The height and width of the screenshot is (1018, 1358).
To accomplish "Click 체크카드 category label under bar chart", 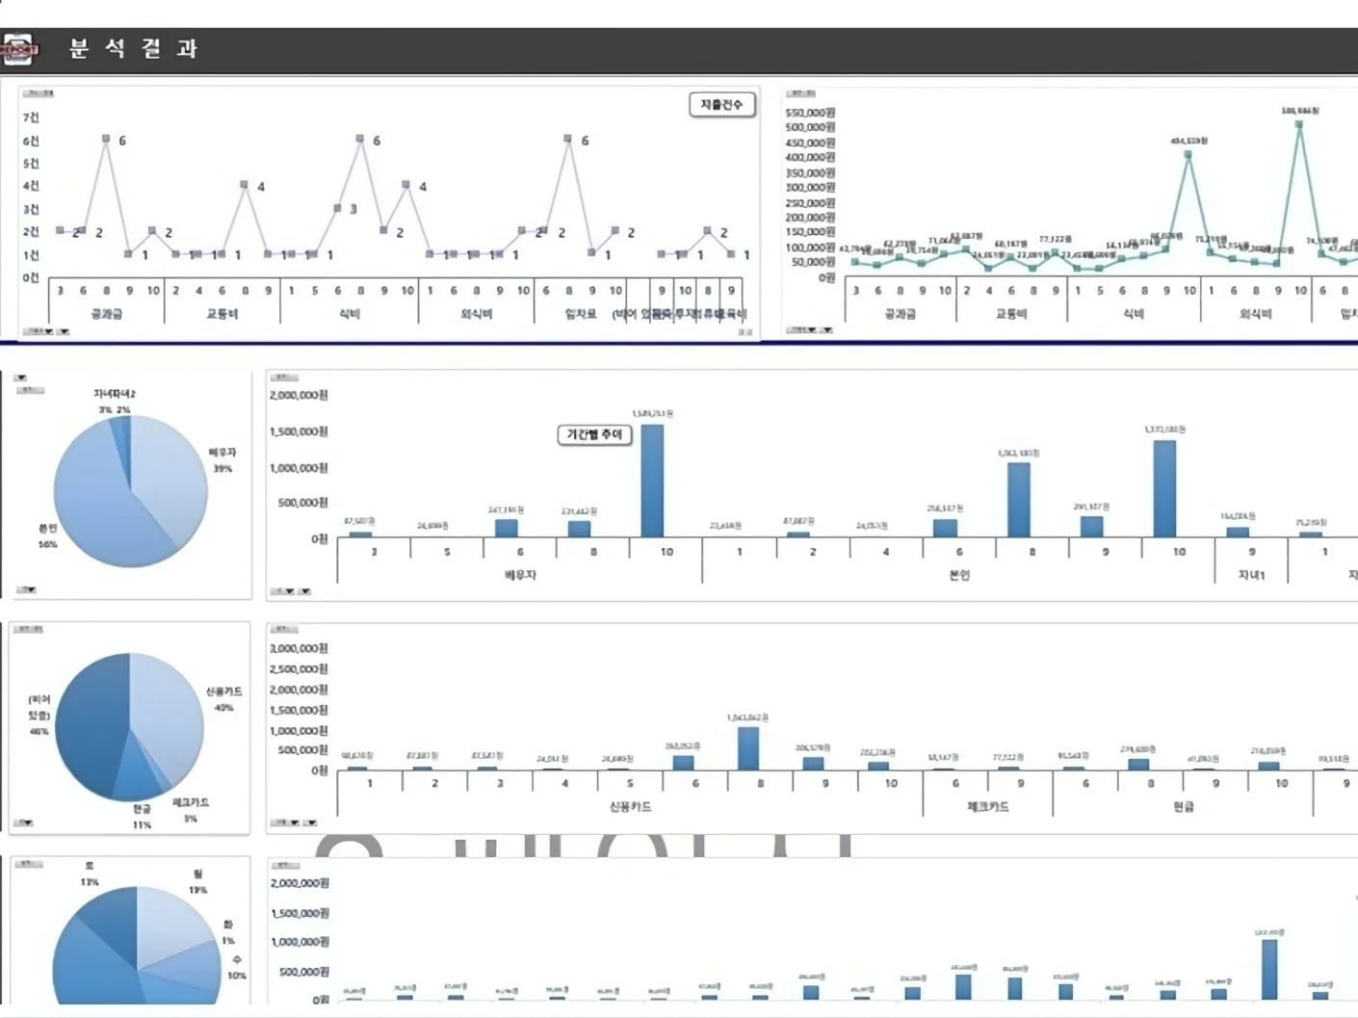I will coord(988,807).
